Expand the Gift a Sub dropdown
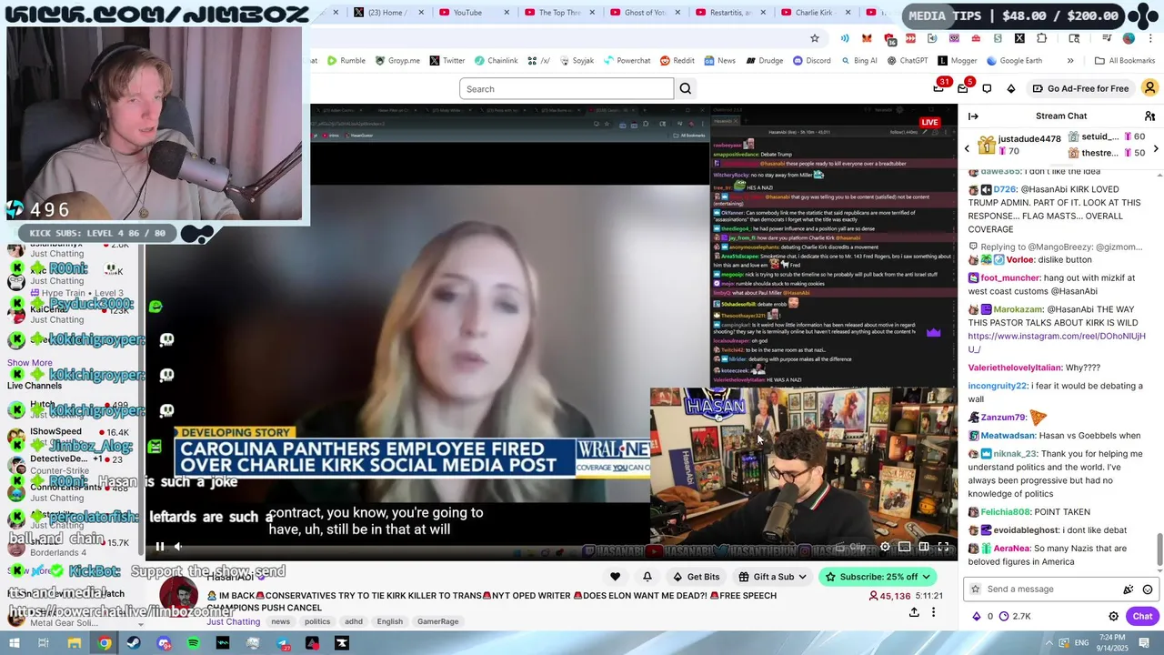Screen dimensions: 1164x655 pyautogui.click(x=773, y=577)
